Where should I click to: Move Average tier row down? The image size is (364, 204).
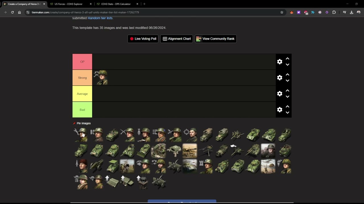click(x=288, y=97)
